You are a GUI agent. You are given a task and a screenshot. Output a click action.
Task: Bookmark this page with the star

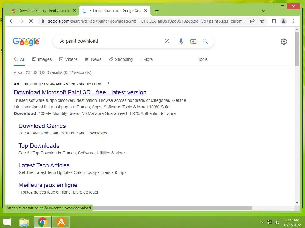(262, 21)
